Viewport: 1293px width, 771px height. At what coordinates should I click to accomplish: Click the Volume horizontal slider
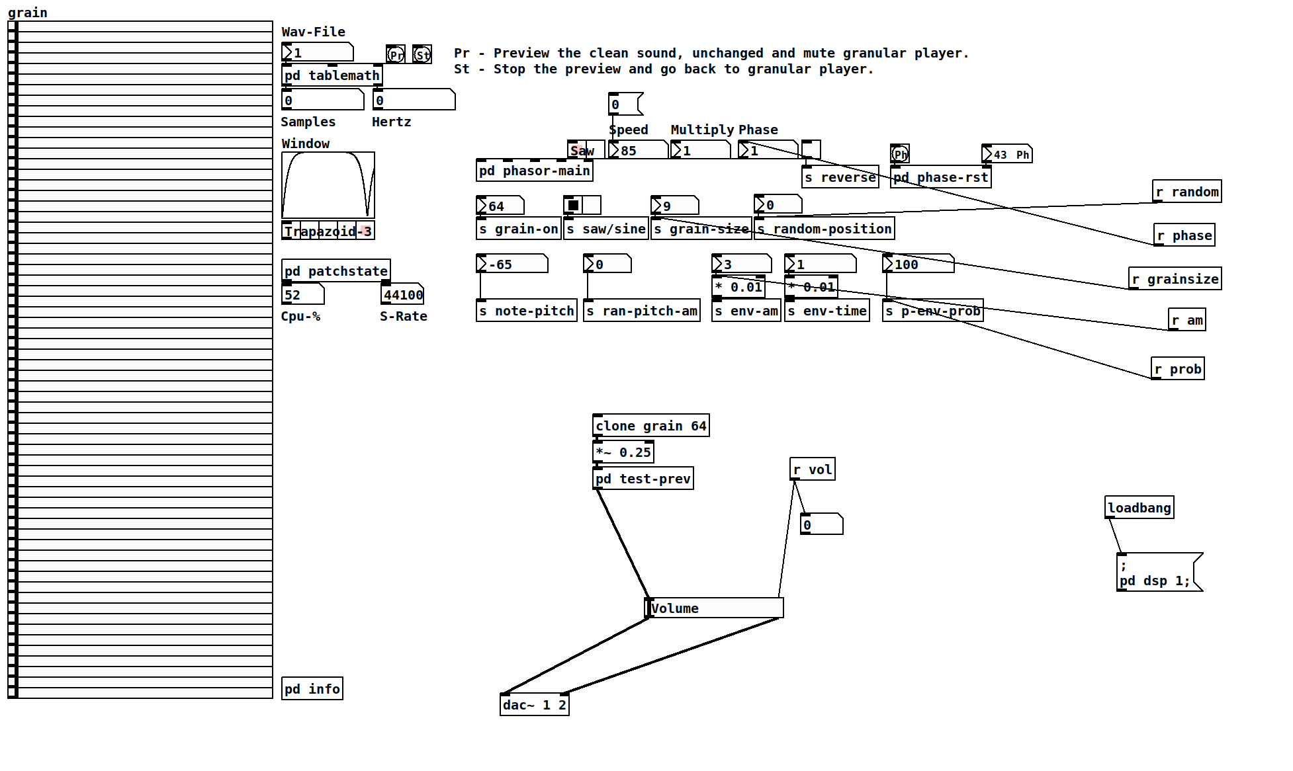(715, 608)
